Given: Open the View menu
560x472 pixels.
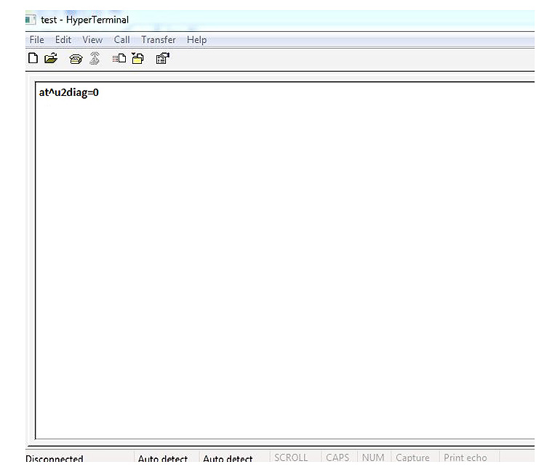Looking at the screenshot, I should point(92,39).
